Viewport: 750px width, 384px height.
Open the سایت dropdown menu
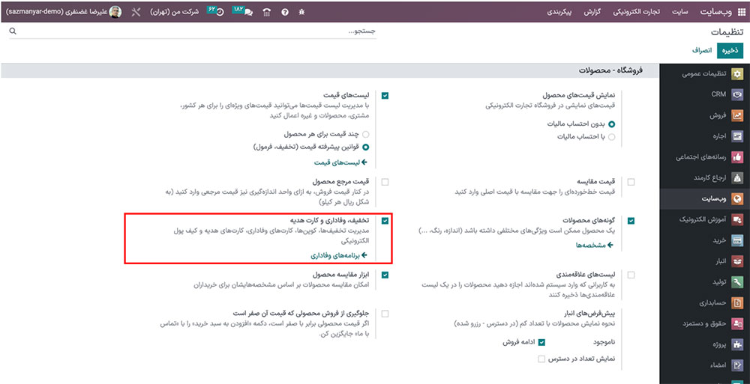coord(680,12)
